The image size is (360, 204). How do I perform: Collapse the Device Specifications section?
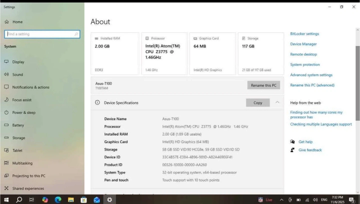coord(277,102)
